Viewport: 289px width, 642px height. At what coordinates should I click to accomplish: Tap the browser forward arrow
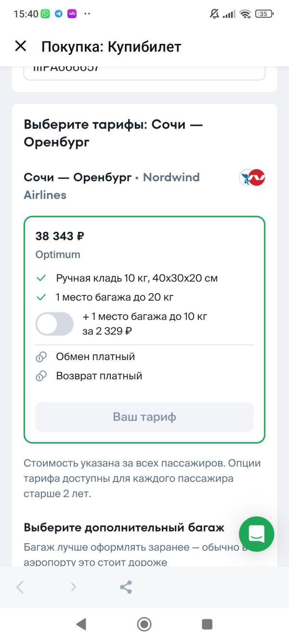click(x=73, y=587)
